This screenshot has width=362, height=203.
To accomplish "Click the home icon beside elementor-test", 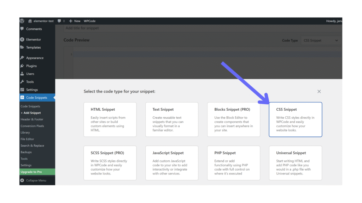I will (x=30, y=21).
